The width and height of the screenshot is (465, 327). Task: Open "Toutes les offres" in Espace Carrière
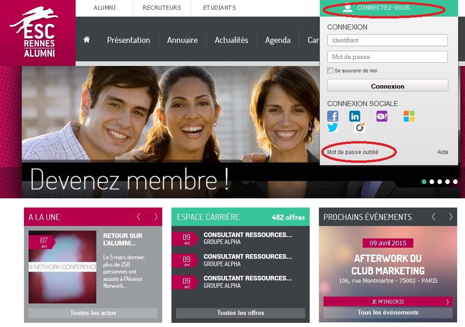coord(241,313)
